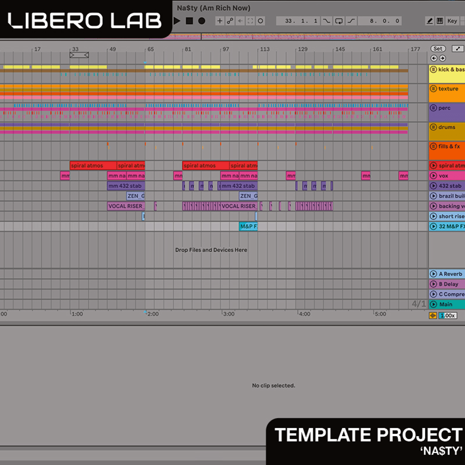465x465 pixels.
Task: Select second spiral atmos clip at bar 81
Action: pos(206,165)
